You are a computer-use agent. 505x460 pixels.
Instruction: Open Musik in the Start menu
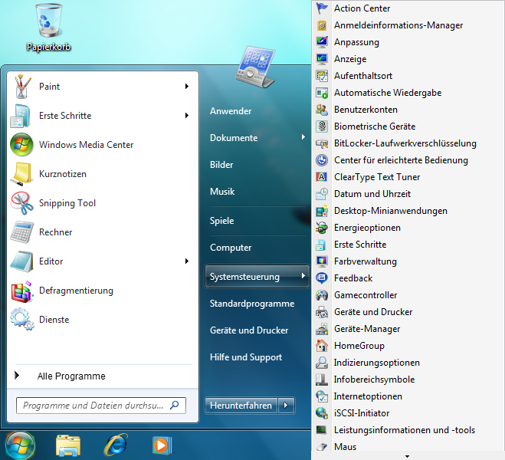[222, 192]
